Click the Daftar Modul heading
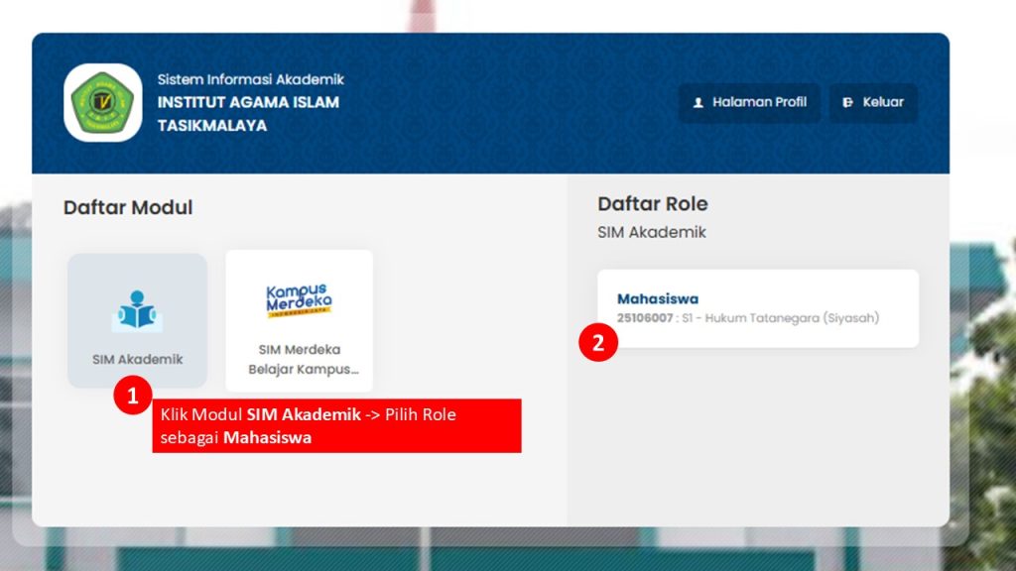1016x571 pixels. [128, 208]
